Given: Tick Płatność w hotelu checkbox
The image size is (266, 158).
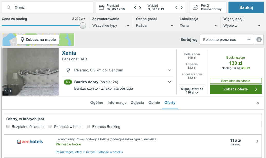Looking at the screenshot, I should [50, 126].
